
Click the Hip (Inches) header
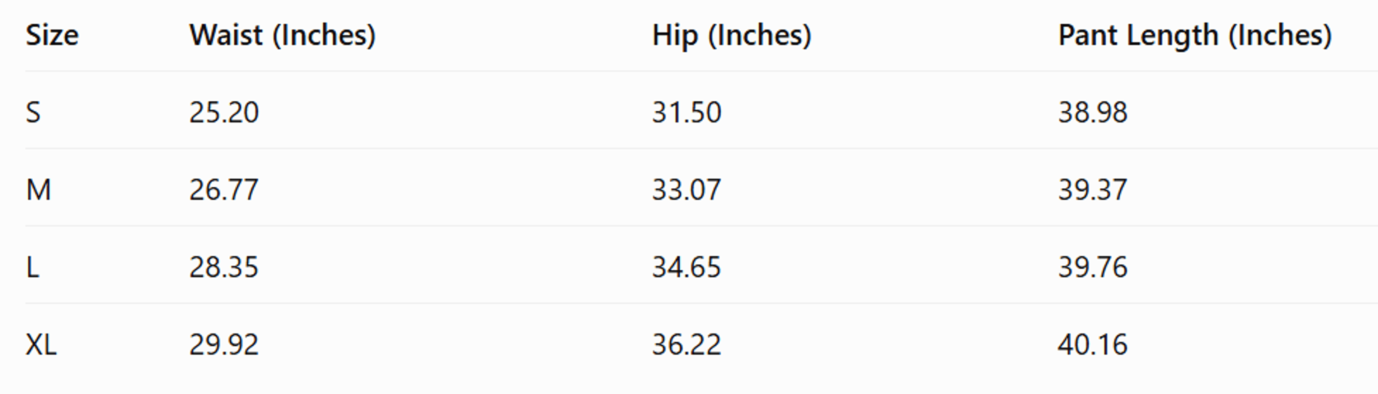coord(732,36)
